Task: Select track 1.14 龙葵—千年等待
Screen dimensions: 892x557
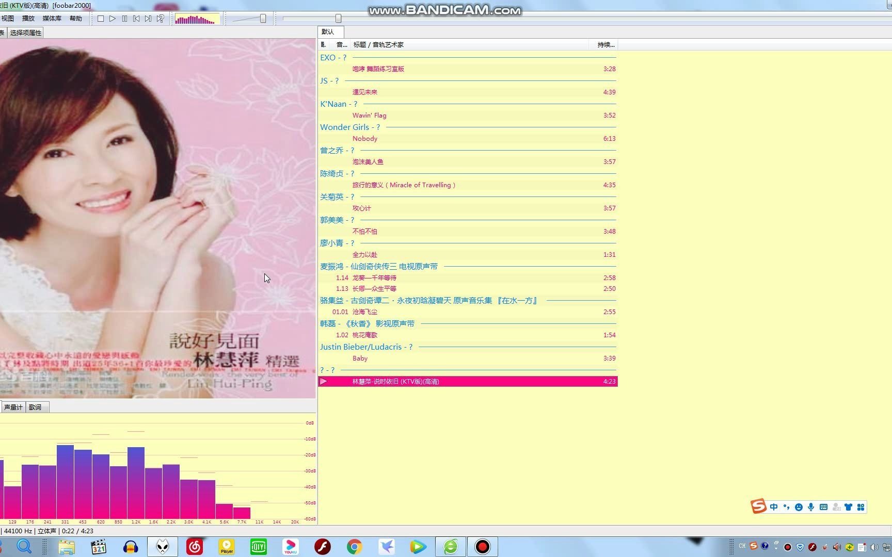Action: pyautogui.click(x=468, y=278)
